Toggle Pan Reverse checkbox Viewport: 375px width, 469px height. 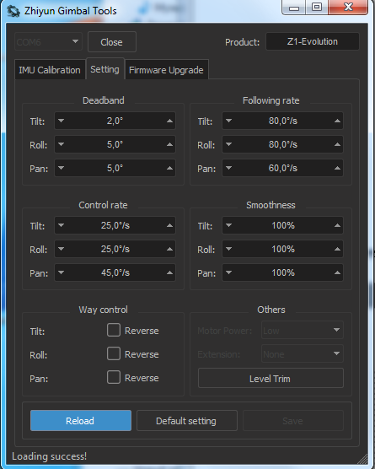[114, 377]
